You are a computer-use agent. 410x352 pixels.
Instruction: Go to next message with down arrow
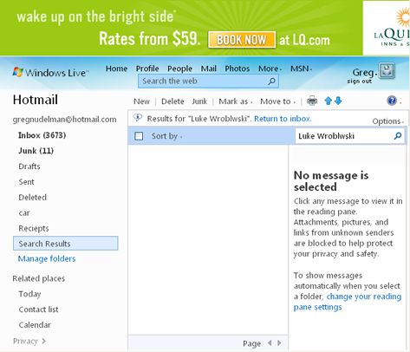tap(338, 101)
